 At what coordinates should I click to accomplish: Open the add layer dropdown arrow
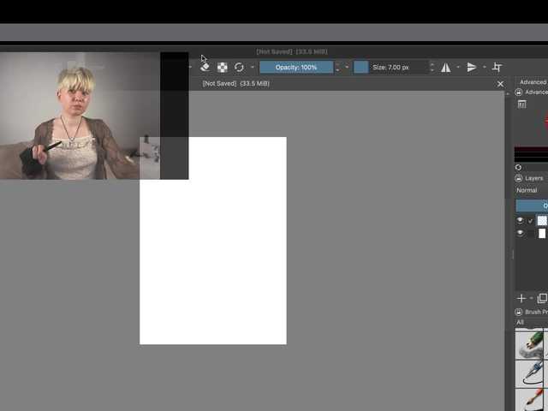pos(531,298)
